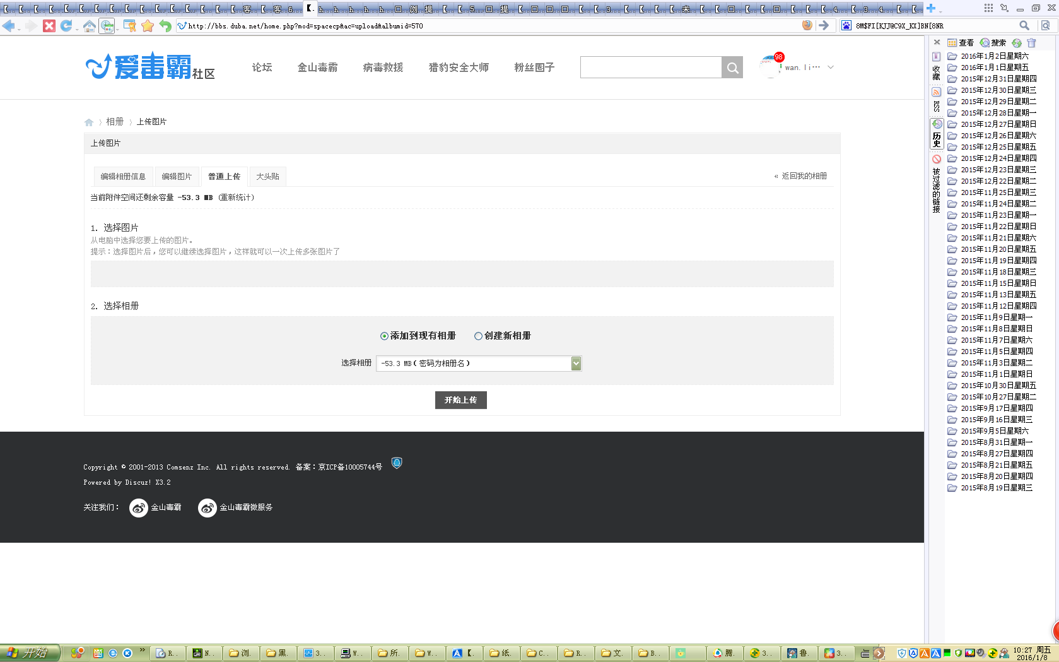Viewport: 1059px width, 662px height.
Task: Click the Firefox engine switch icon
Action: click(807, 25)
